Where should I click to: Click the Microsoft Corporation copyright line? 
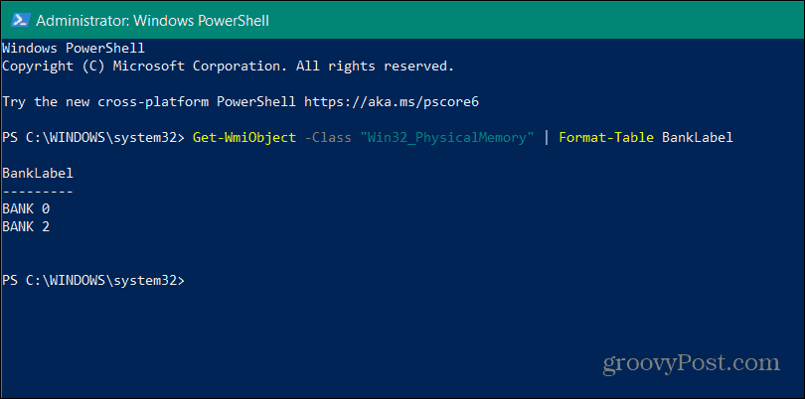228,66
